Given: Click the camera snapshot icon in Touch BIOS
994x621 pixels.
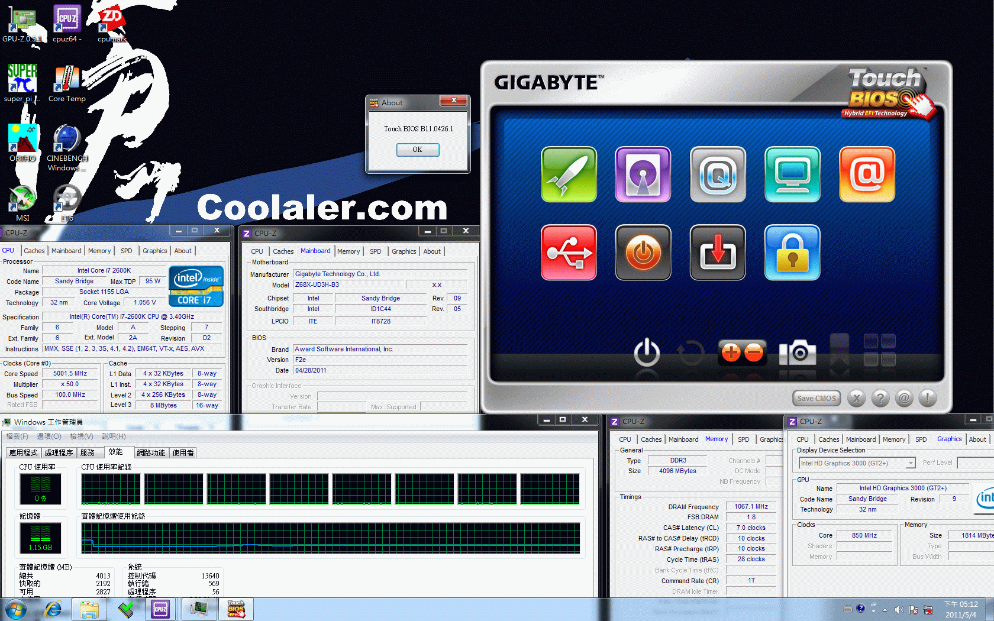Looking at the screenshot, I should 798,353.
